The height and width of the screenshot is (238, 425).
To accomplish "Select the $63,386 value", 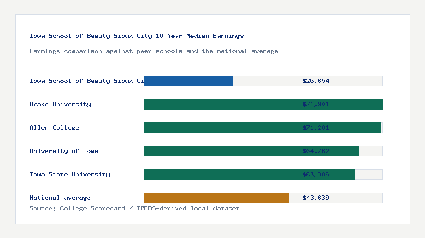I will pyautogui.click(x=316, y=174).
